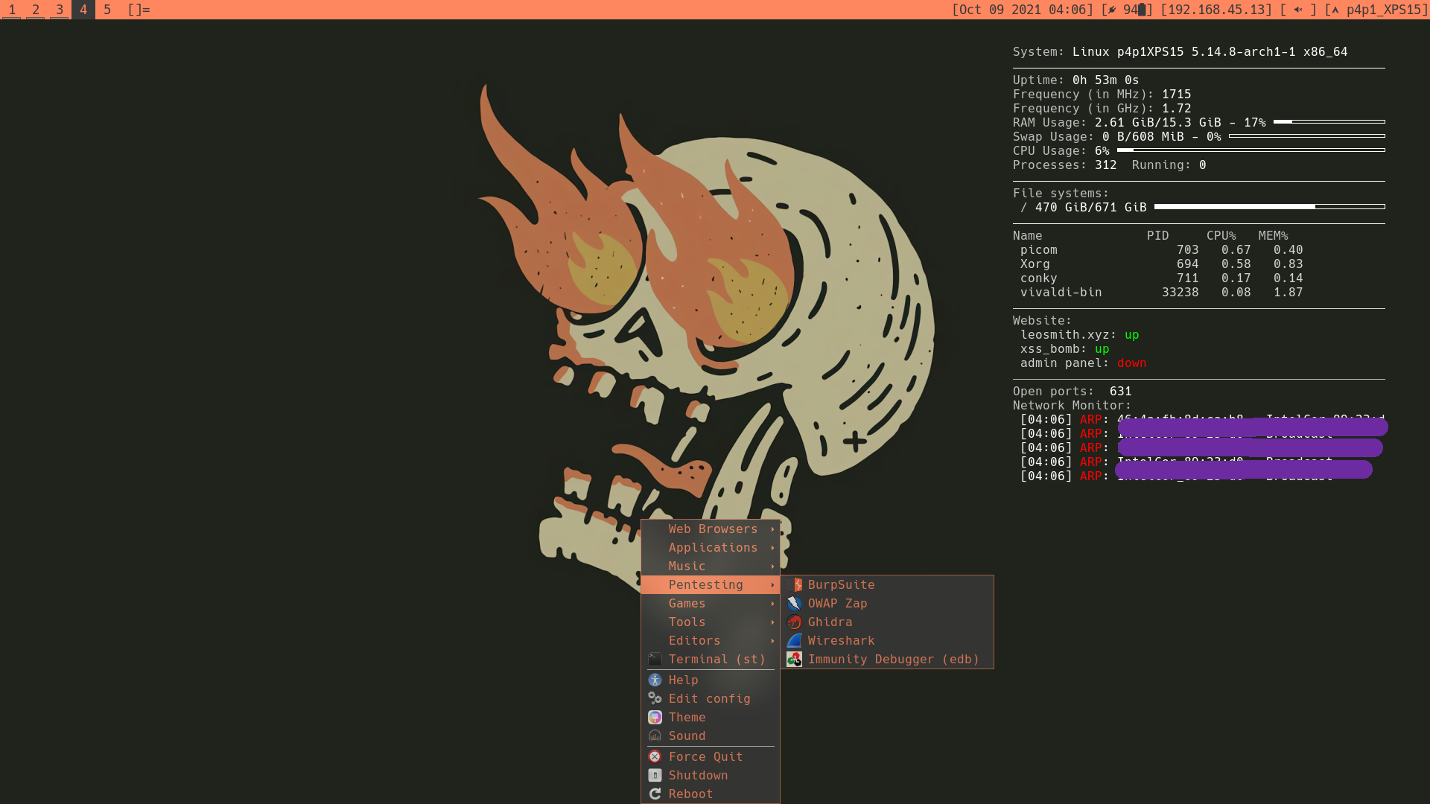
Task: Switch to workspace tag 2
Action: (x=36, y=10)
